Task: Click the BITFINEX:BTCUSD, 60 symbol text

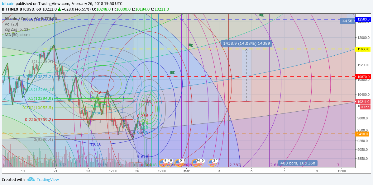Action: tap(21, 9)
